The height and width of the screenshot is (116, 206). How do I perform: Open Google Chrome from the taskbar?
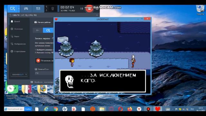pyautogui.click(x=56, y=109)
